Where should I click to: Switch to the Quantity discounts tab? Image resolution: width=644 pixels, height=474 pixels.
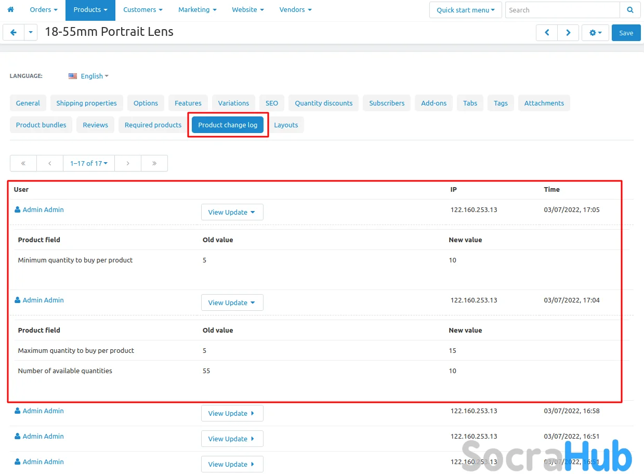[x=323, y=103]
